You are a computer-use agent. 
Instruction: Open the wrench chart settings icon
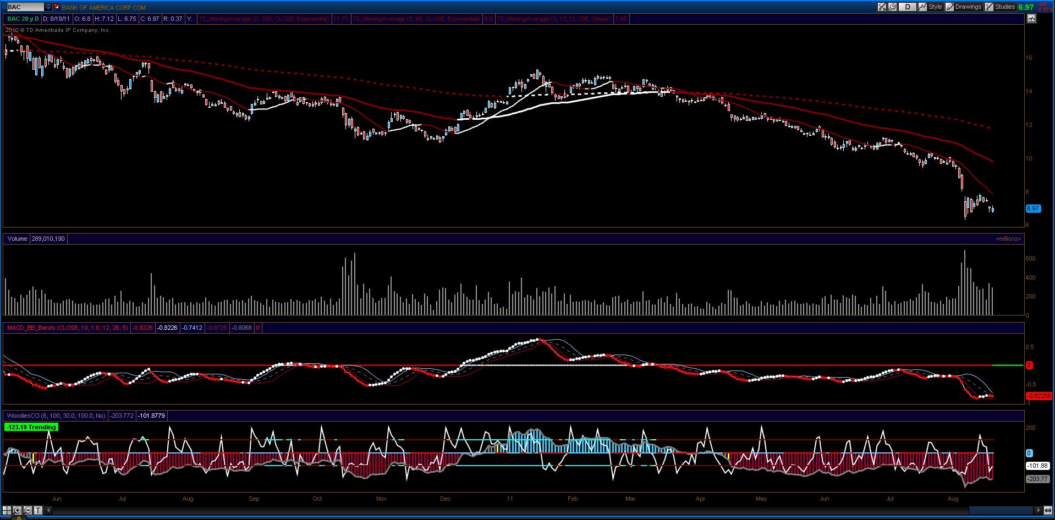pyautogui.click(x=892, y=7)
